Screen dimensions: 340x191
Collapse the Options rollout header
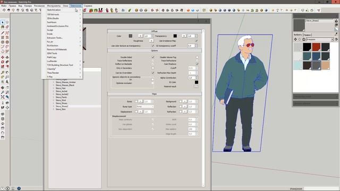pos(155,50)
